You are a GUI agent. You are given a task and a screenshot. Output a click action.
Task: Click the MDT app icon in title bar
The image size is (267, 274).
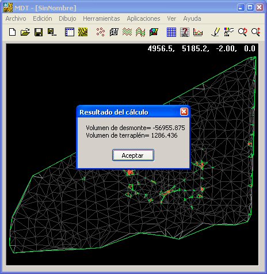[x=8, y=7]
